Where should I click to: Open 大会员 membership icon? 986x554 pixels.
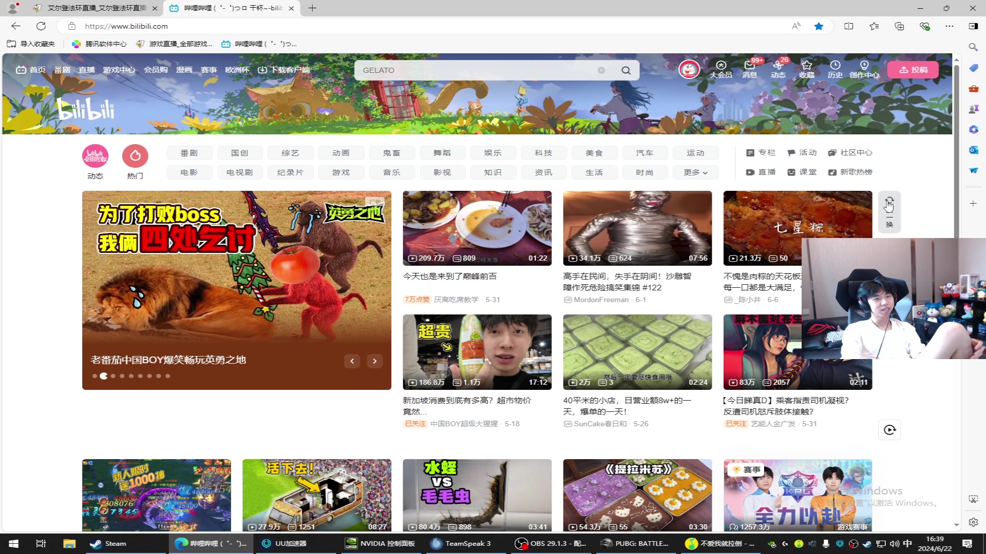(x=721, y=69)
